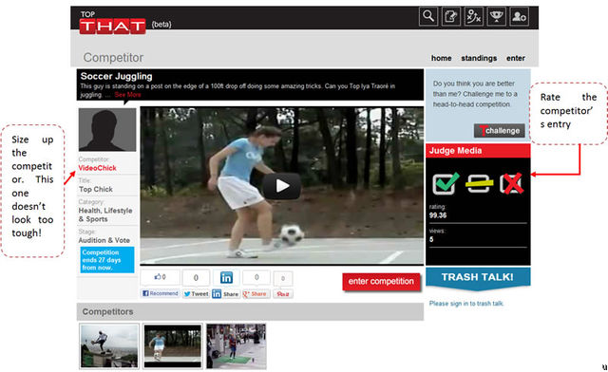
Task: Click the enter competition button
Action: pos(381,281)
